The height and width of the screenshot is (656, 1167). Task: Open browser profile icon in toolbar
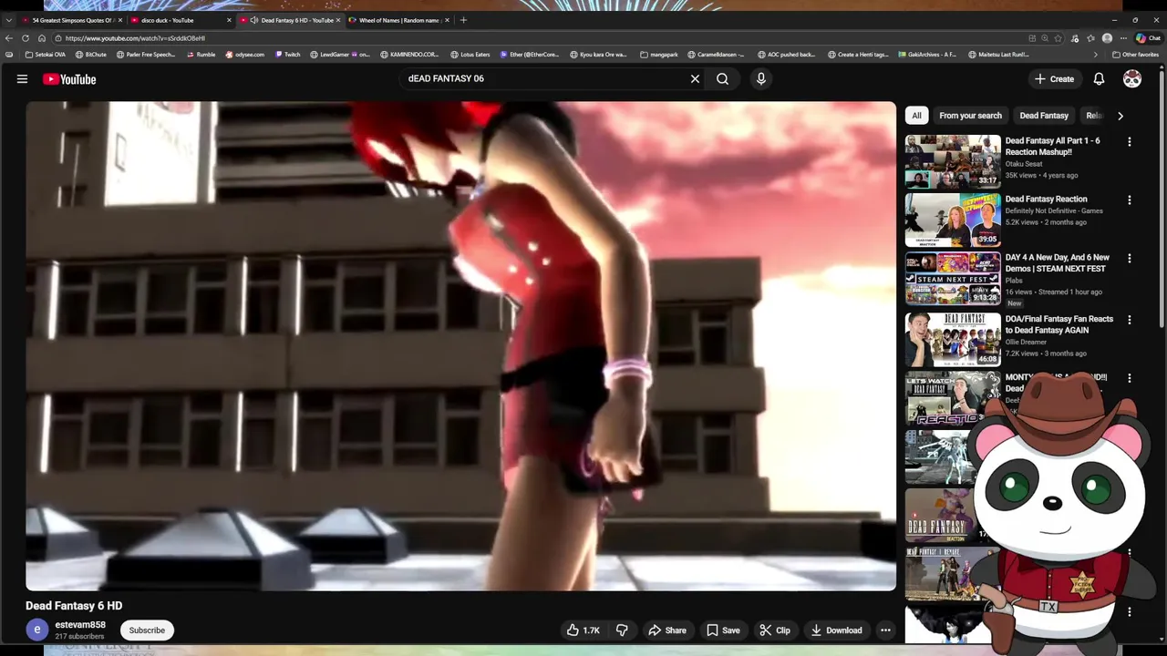coord(1107,38)
